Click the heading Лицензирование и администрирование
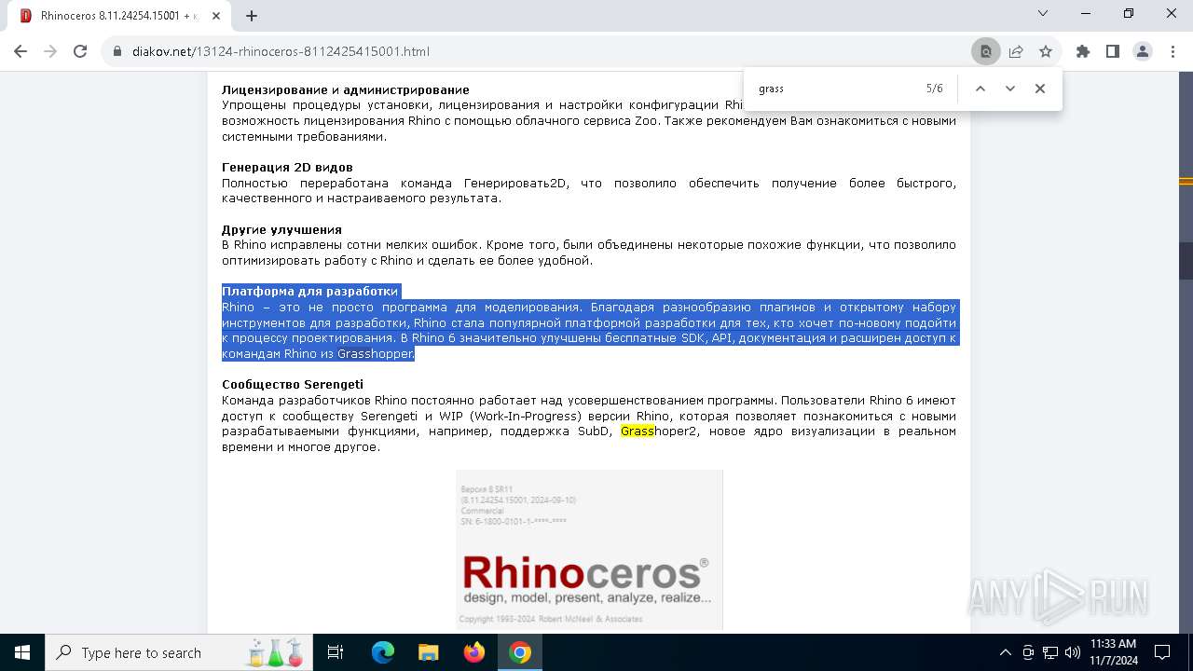 [x=345, y=89]
